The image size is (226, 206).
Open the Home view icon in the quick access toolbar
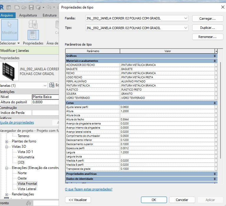(9, 7)
